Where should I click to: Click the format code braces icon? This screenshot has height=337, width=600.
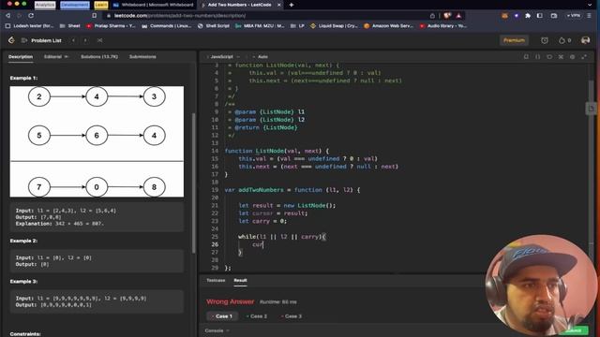pyautogui.click(x=537, y=56)
